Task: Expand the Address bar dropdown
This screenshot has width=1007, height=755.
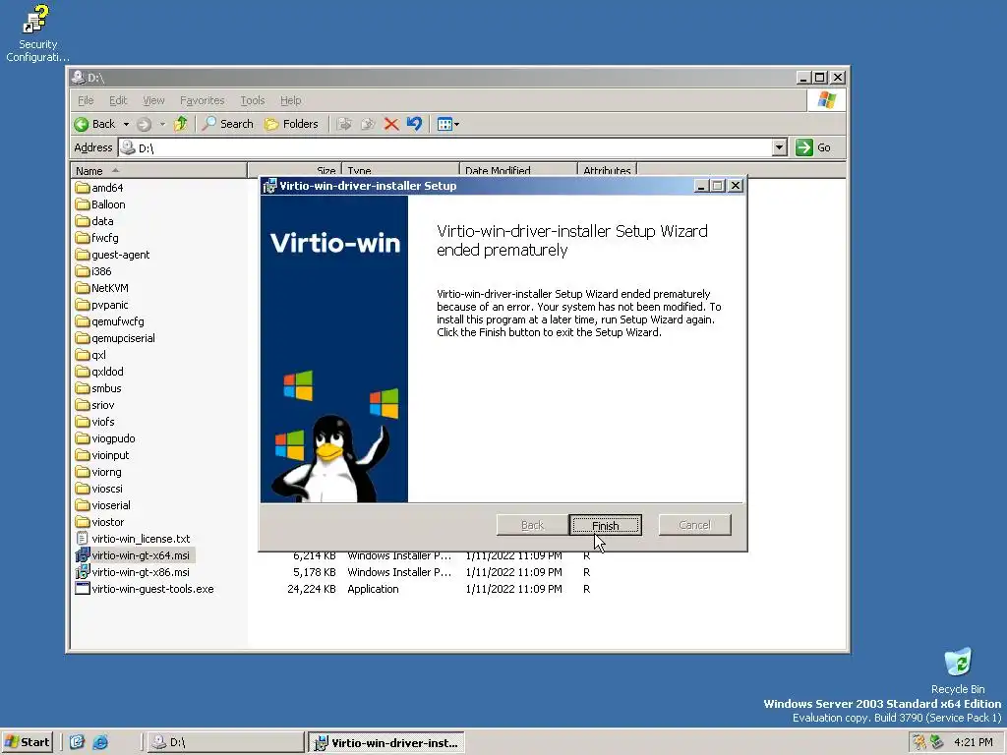Action: click(x=779, y=147)
